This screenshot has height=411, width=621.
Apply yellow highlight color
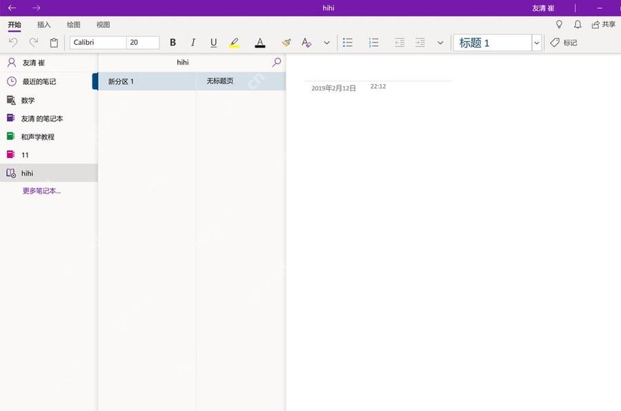click(x=234, y=42)
